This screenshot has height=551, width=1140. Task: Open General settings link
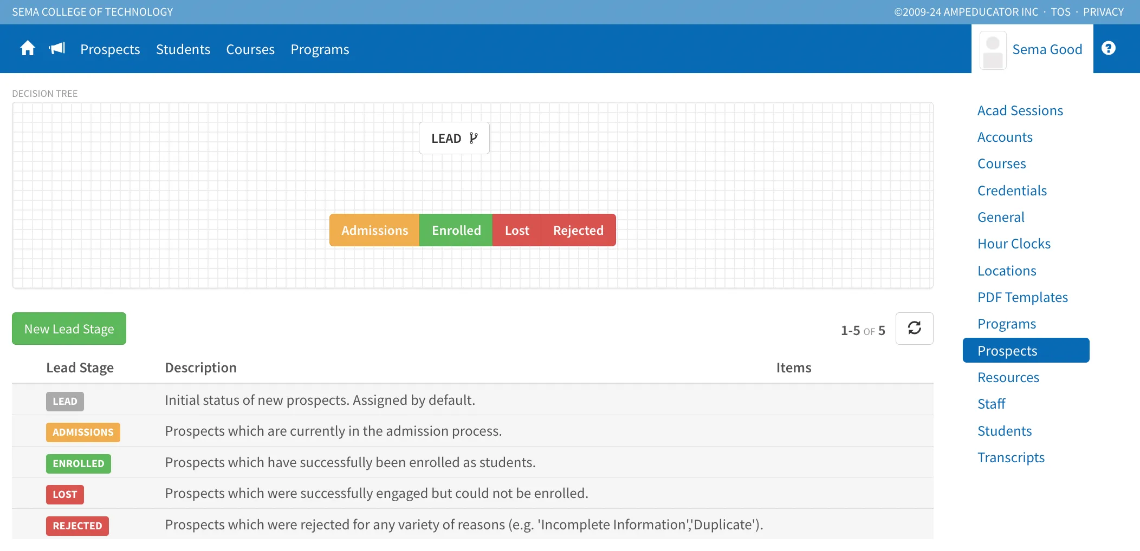(x=1001, y=217)
